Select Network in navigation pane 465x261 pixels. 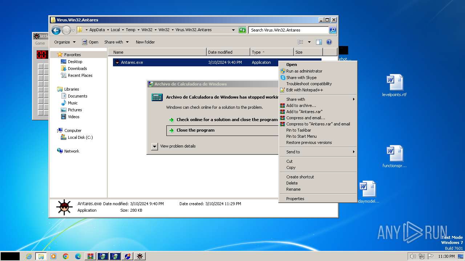[72, 151]
